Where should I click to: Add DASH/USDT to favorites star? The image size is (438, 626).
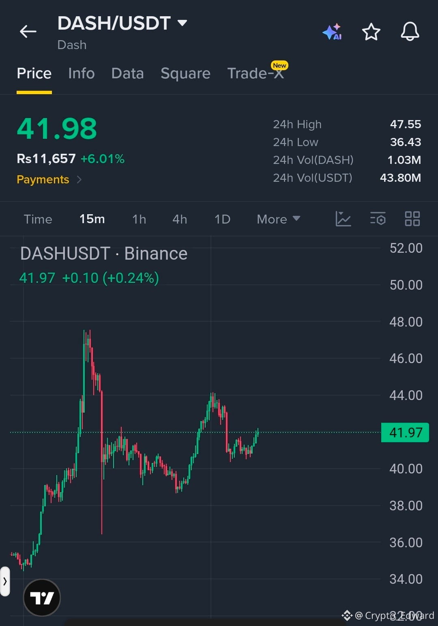click(x=371, y=32)
